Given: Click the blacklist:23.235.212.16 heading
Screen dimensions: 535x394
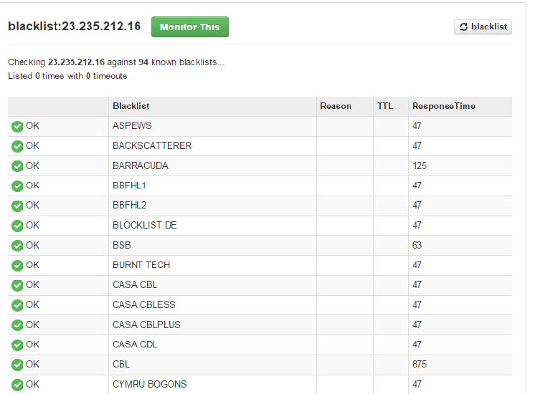Looking at the screenshot, I should (x=75, y=26).
